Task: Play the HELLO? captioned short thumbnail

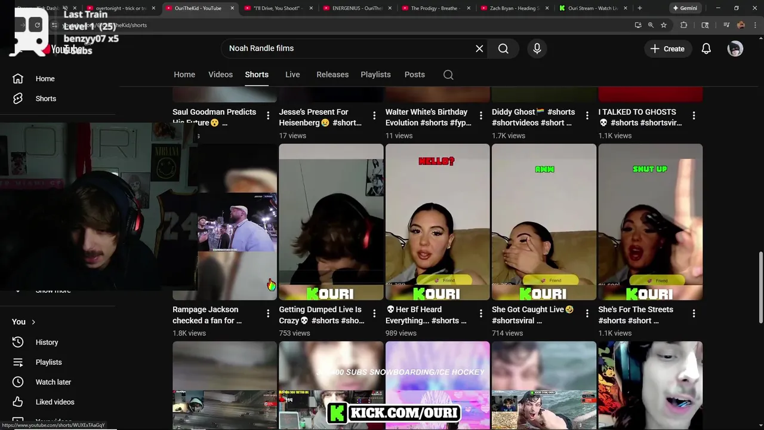Action: coord(438,222)
